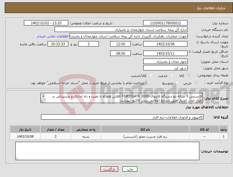Click the تاریخ نیاز column header
Image resolution: width=233 pixels, height=177 pixels.
(x=25, y=129)
